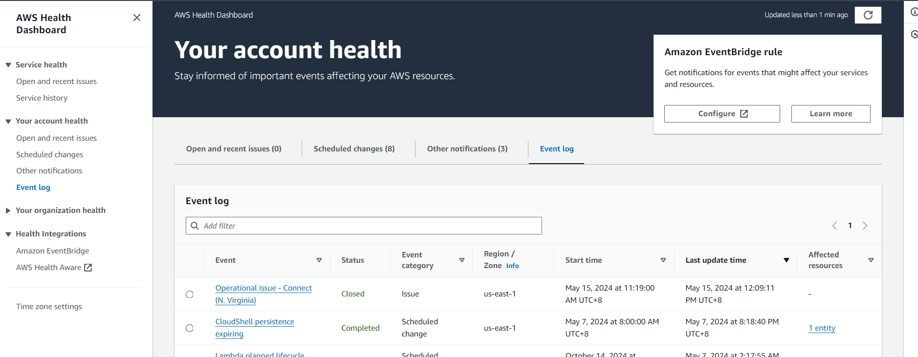Image resolution: width=918 pixels, height=357 pixels.
Task: Close the AWS Health Dashboard side panel
Action: pyautogui.click(x=137, y=18)
